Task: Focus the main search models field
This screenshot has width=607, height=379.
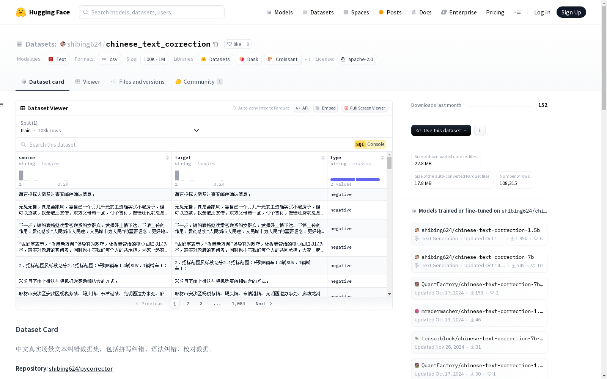Action: pyautogui.click(x=152, y=12)
